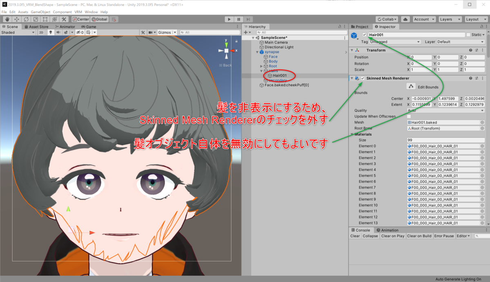Uncheck the Skinned Mesh Renderer enable checkbox
This screenshot has height=282, width=490.
[363, 78]
